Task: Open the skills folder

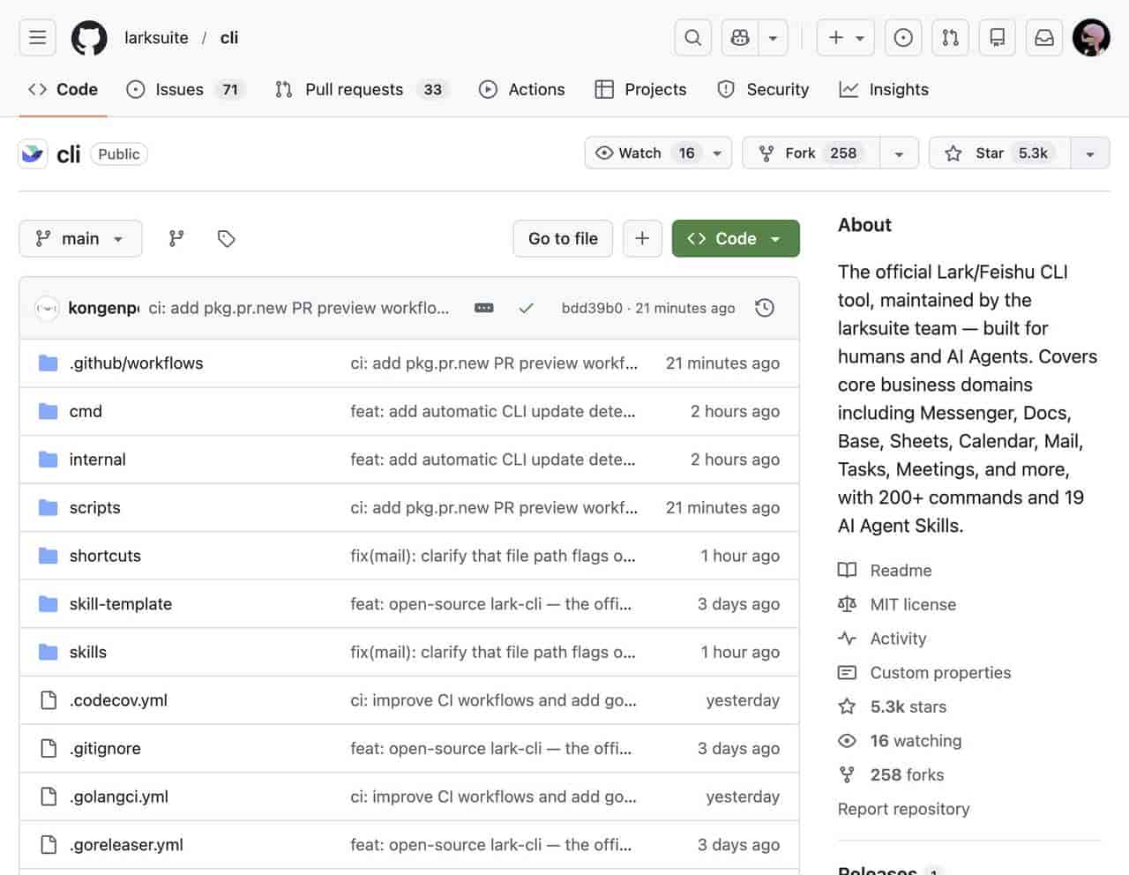Action: [87, 652]
